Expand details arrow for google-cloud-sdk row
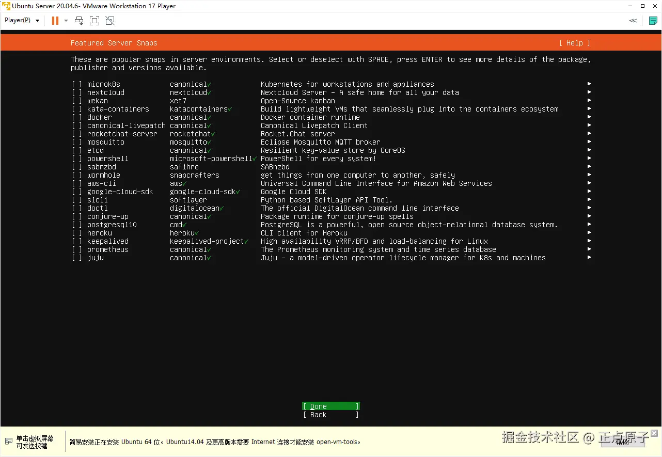662x457 pixels. [x=589, y=191]
